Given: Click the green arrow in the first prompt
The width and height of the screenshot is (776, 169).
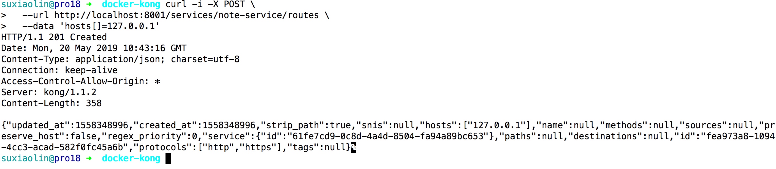Looking at the screenshot, I should pyautogui.click(x=89, y=4).
